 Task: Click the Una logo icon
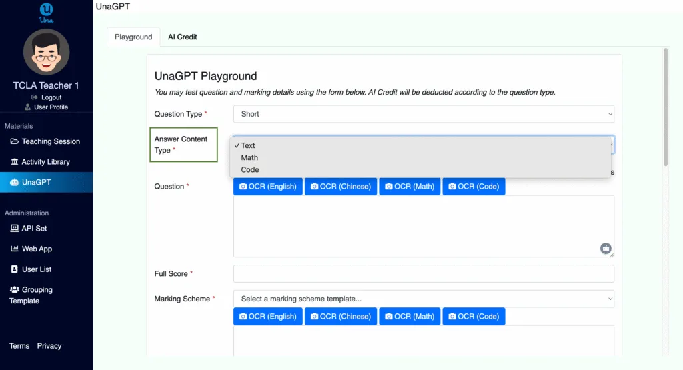(x=46, y=13)
